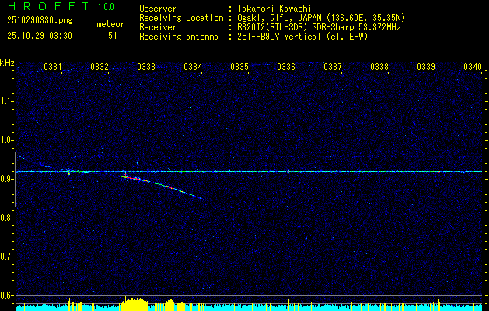Click the kHz axis unit label
Viewport: 489px width, 311px height.
7,63
